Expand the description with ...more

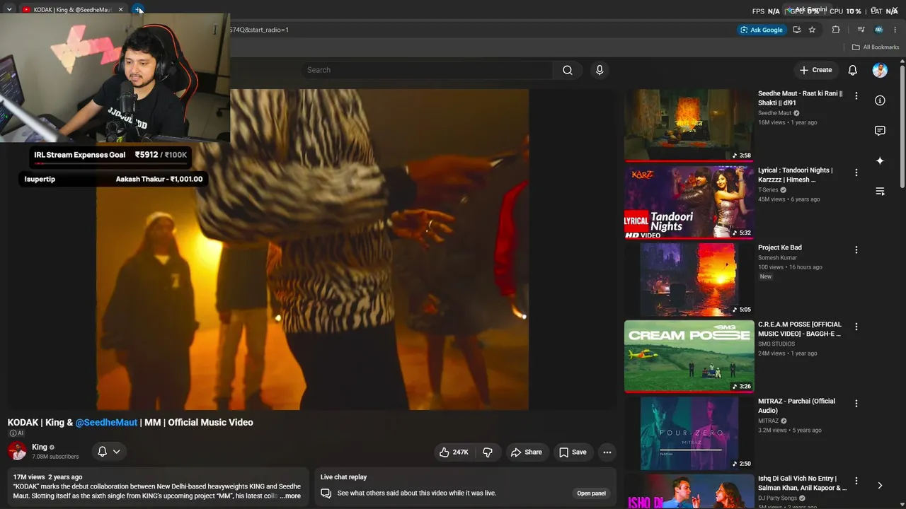tap(290, 496)
